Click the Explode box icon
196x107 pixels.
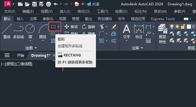pos(114,34)
